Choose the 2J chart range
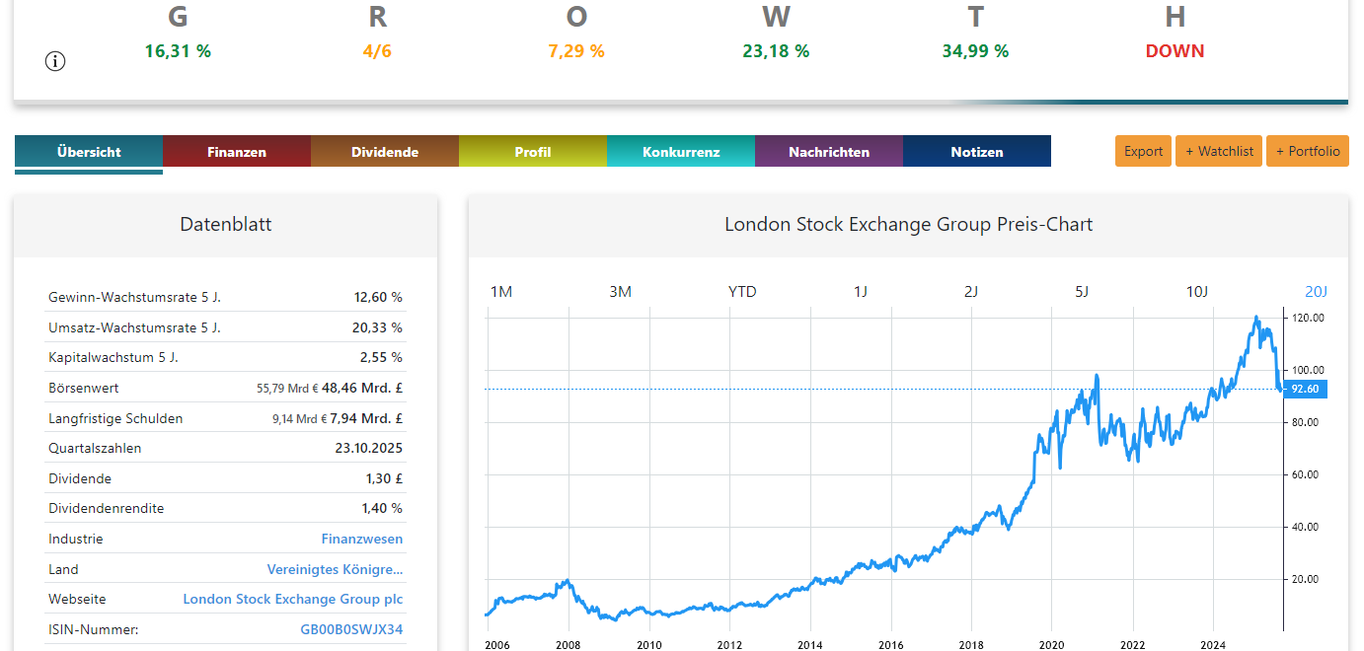 pos(971,291)
